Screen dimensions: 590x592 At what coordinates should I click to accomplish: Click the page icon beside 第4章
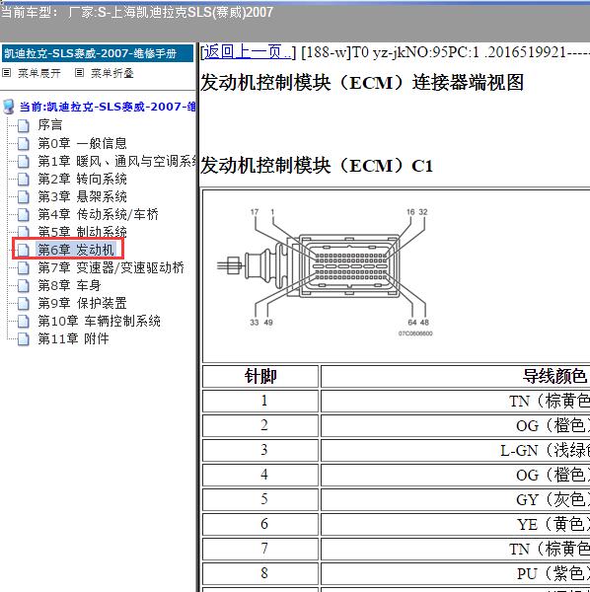(x=24, y=215)
